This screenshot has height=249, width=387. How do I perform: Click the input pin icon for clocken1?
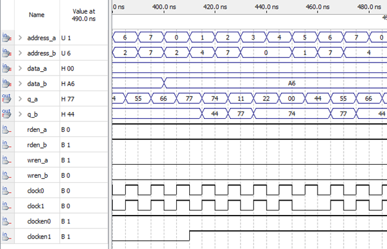click(x=7, y=235)
